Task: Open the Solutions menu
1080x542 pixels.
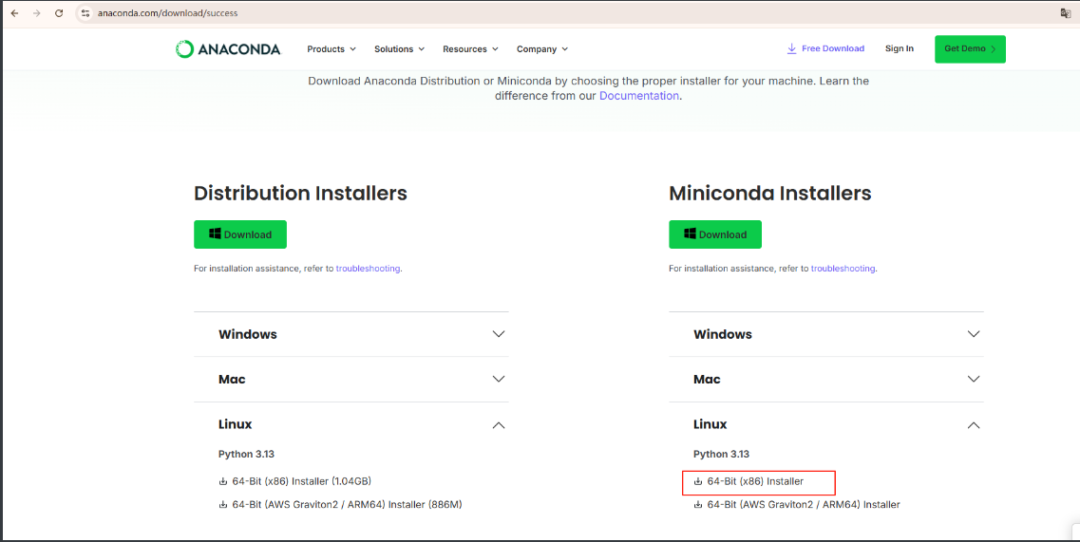Action: [400, 49]
